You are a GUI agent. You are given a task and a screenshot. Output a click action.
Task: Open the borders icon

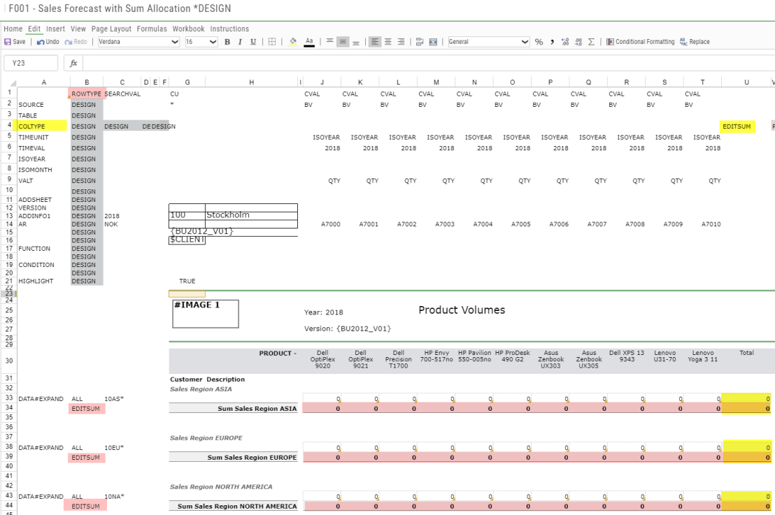pyautogui.click(x=271, y=42)
